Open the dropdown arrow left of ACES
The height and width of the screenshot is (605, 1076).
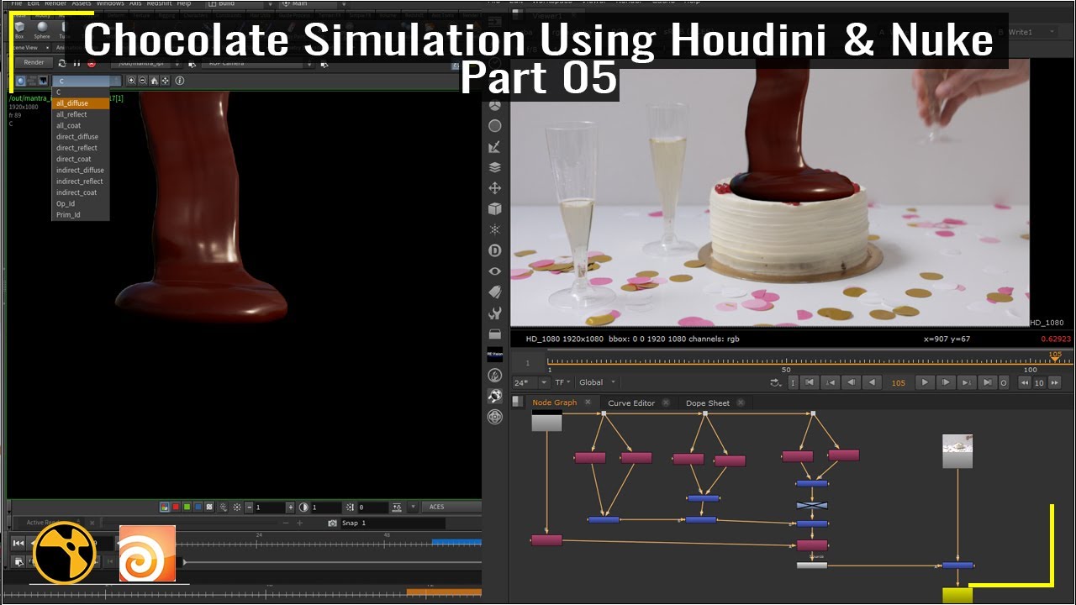(412, 508)
